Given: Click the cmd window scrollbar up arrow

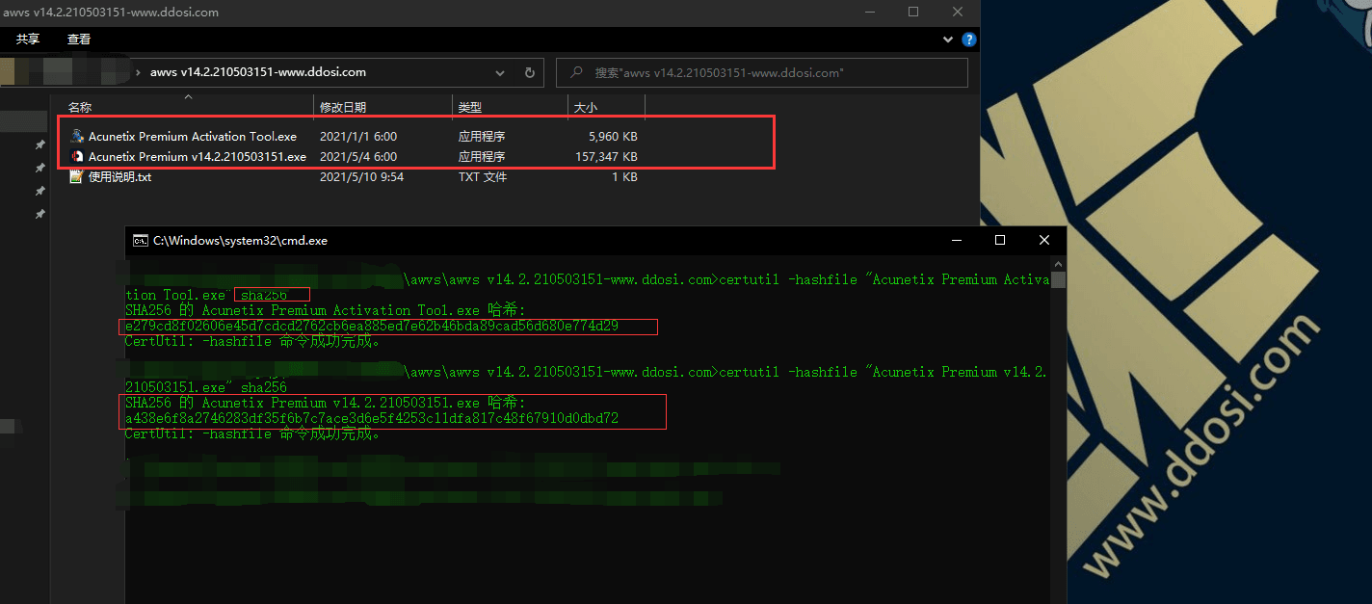Looking at the screenshot, I should pos(1058,262).
